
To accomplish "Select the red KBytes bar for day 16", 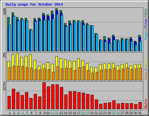I will pyautogui.click(x=74, y=100).
